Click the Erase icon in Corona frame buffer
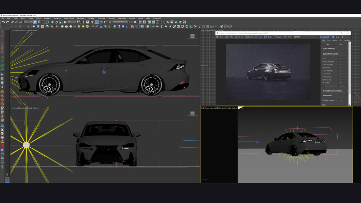Viewport: 361px width, 203px height. 256,37
